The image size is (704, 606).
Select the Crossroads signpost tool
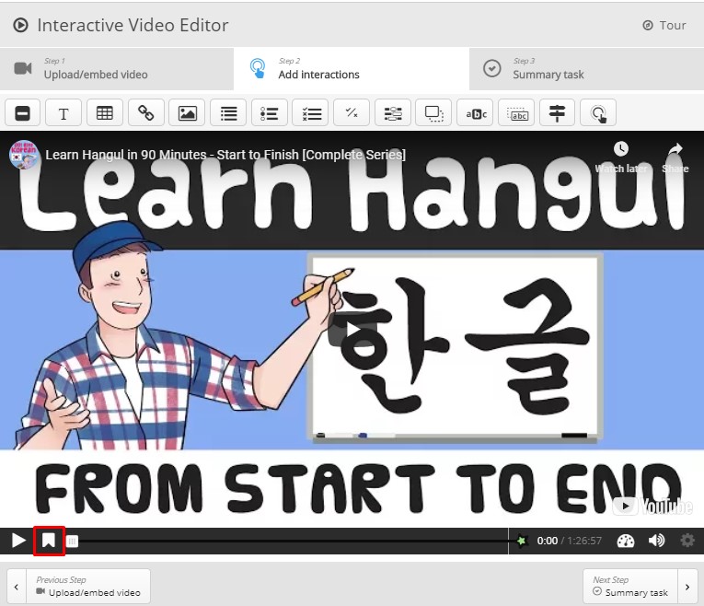[x=557, y=113]
